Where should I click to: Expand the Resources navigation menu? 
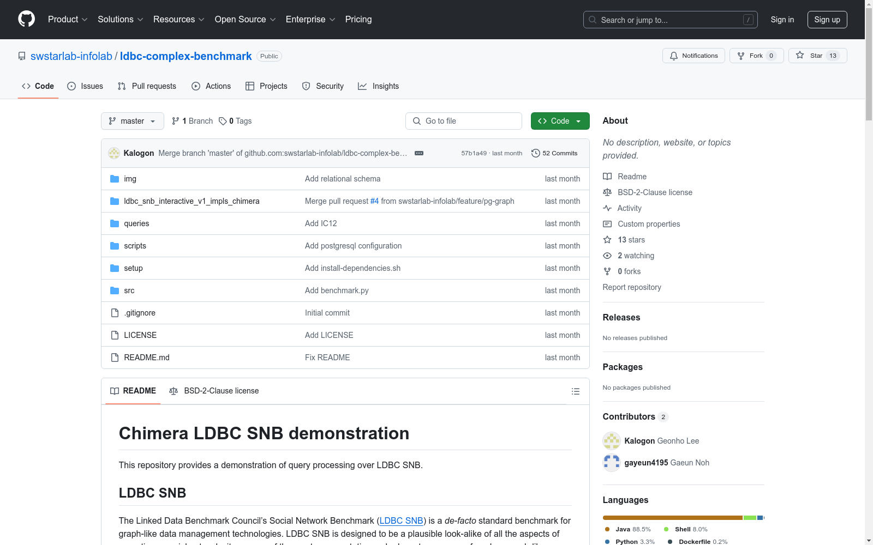[x=179, y=20]
